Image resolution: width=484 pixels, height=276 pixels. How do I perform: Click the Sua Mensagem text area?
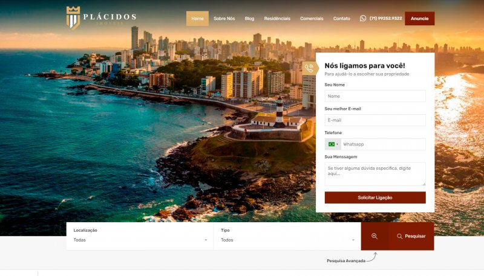click(375, 174)
